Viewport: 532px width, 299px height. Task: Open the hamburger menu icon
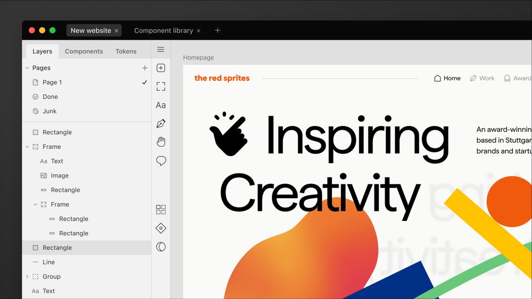161,49
